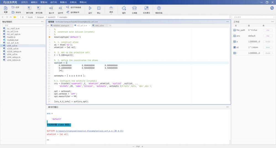Click the 另存为 (Save As) icon
Screen dimensions: 276x148
click(x=13, y=12)
